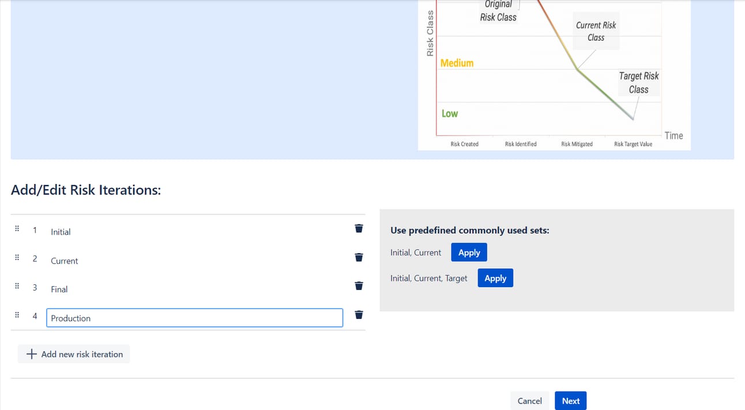Click the plus icon for new iteration

(x=32, y=354)
